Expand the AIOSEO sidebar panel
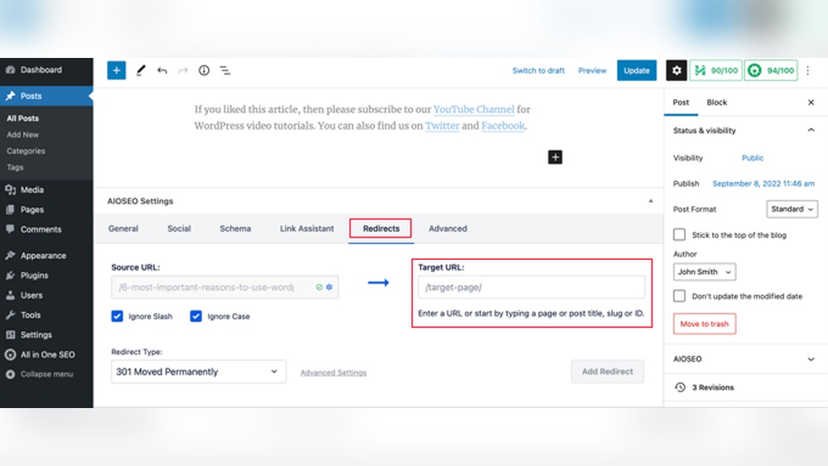This screenshot has height=466, width=828. (811, 359)
